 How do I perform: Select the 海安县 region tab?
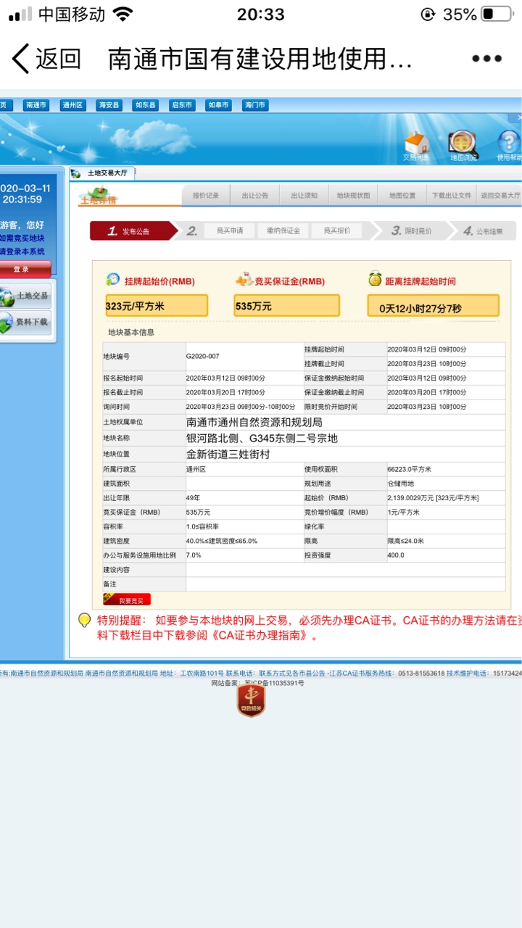(x=109, y=105)
